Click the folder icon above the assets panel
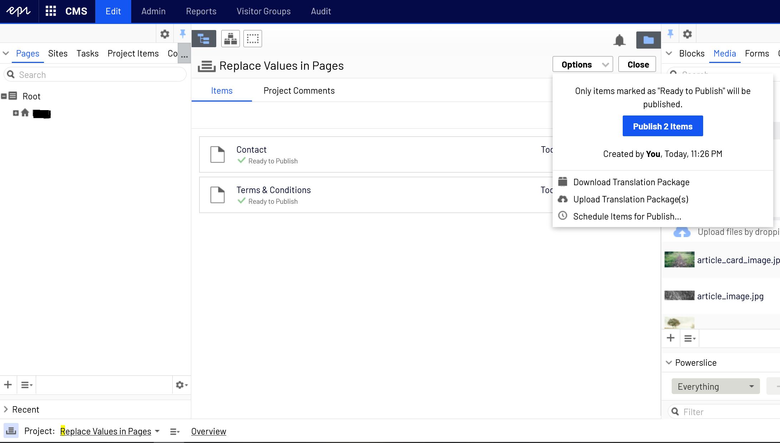This screenshot has height=443, width=780. [x=648, y=40]
